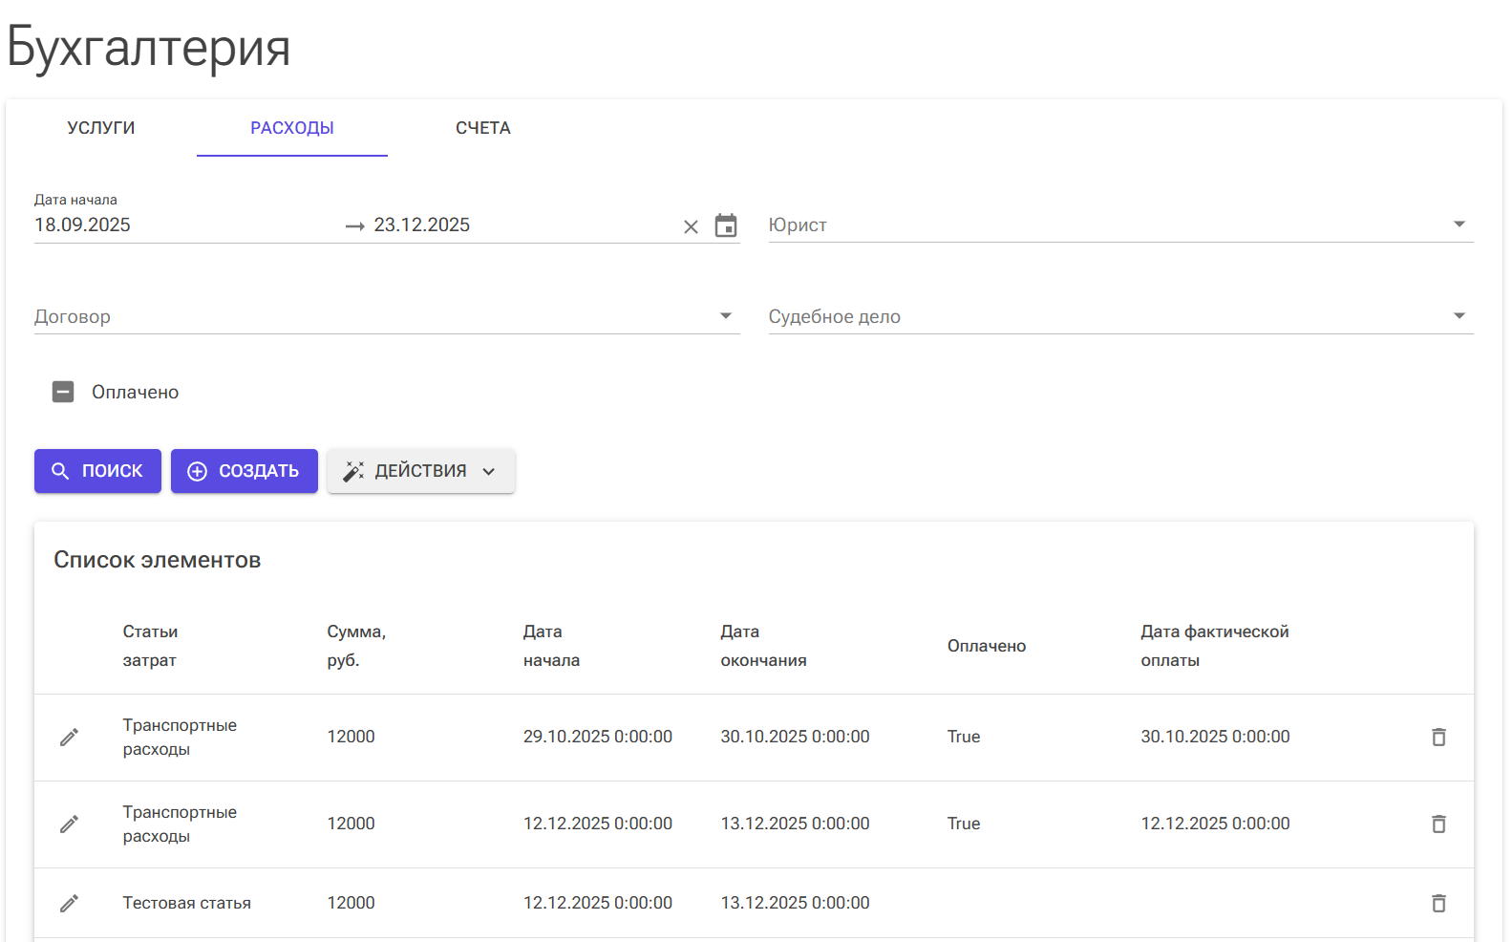Click the Дата окончания column header
This screenshot has height=942, width=1512.
(763, 646)
